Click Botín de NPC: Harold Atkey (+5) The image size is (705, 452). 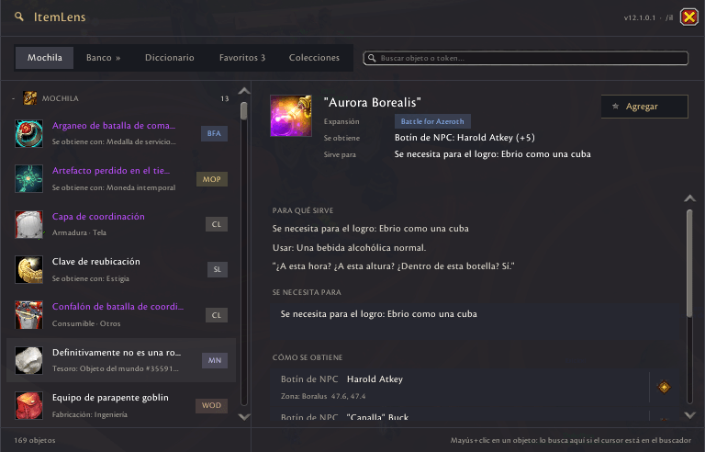(464, 138)
